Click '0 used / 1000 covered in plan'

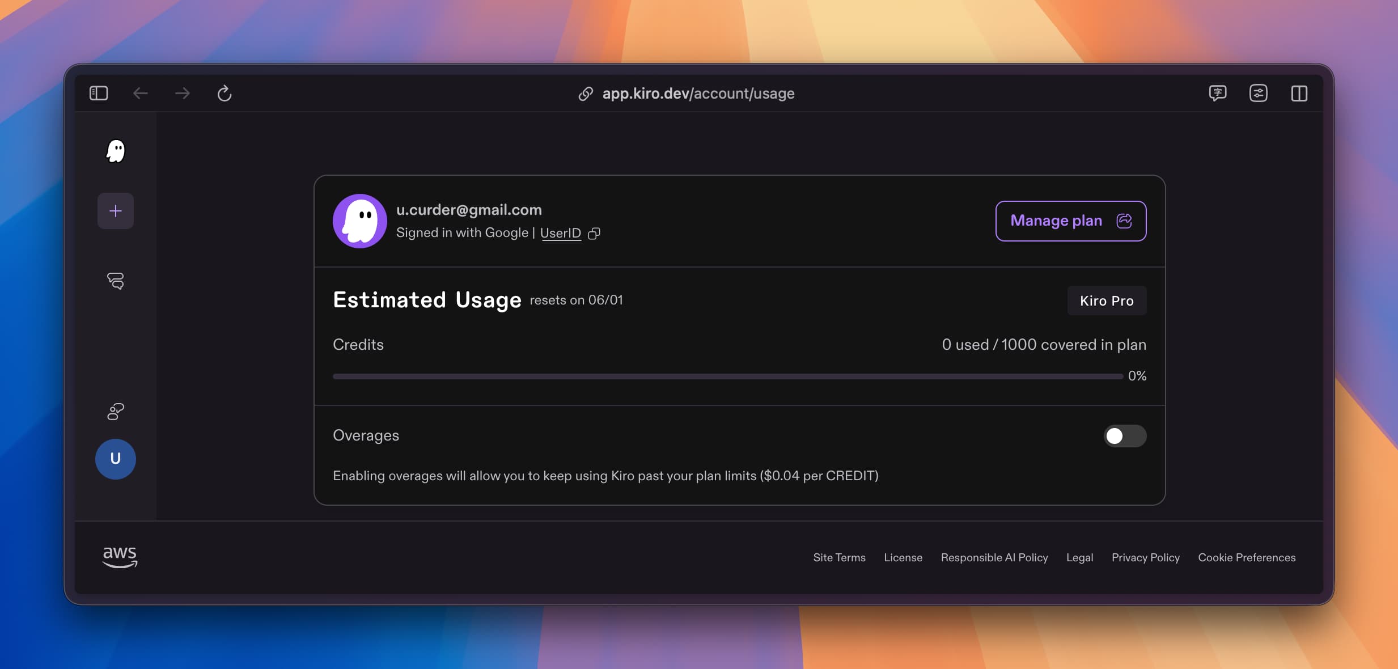click(1044, 345)
